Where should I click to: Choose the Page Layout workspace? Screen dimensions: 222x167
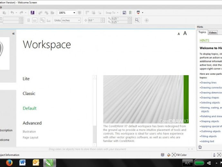click(31, 137)
